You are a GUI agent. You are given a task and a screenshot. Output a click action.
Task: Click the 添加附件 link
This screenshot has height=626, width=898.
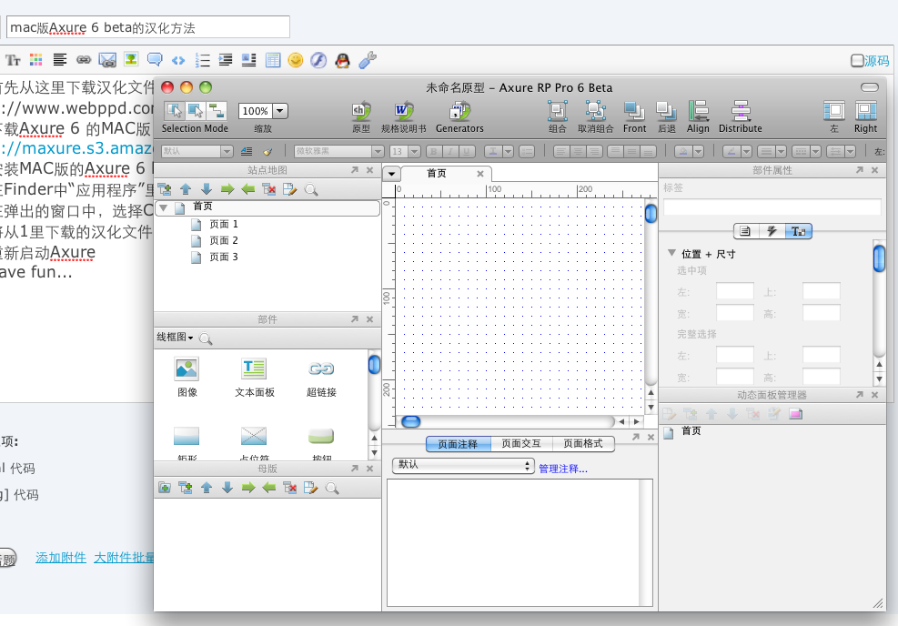pos(61,557)
